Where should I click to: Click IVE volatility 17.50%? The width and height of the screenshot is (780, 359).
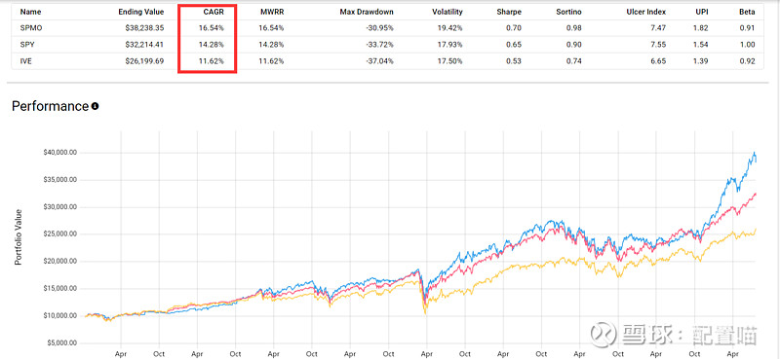click(451, 61)
